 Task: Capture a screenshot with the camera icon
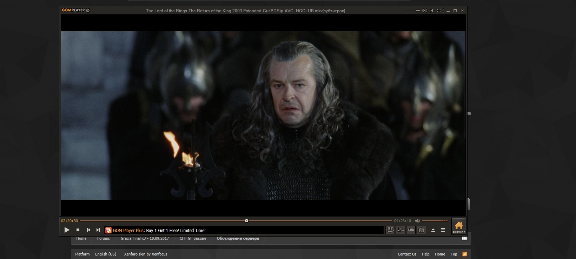click(421, 230)
